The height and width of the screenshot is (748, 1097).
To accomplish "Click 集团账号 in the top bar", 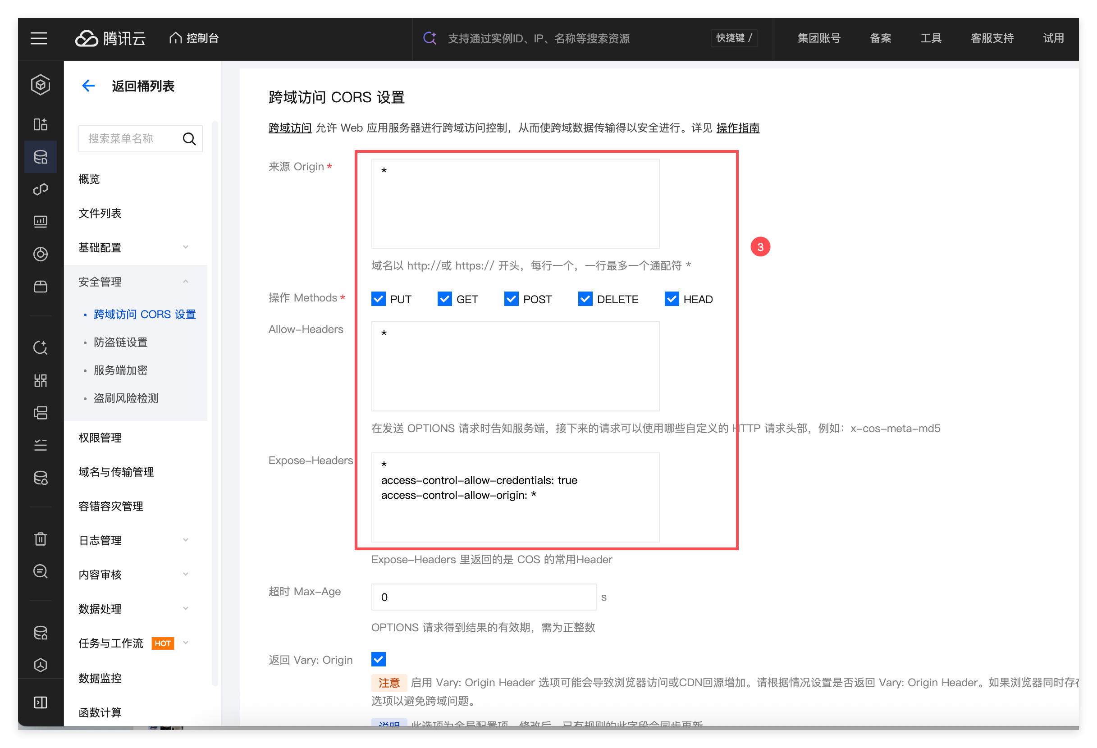I will pyautogui.click(x=819, y=38).
